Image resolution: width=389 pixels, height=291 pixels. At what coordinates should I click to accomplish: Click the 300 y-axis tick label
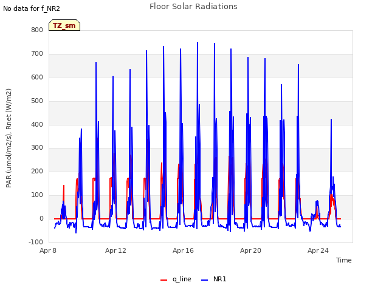(37, 148)
